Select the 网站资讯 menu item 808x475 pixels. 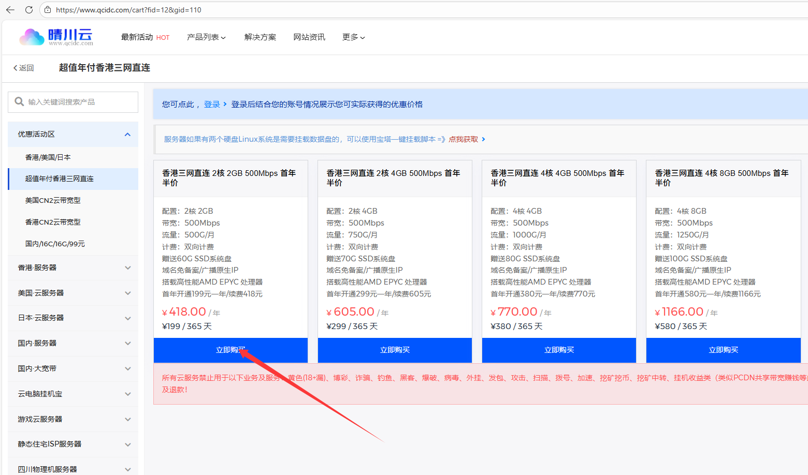pyautogui.click(x=309, y=37)
